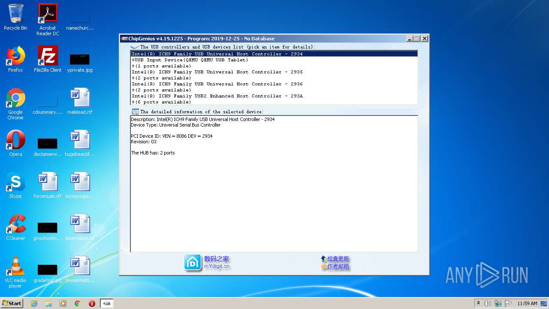Select the hugebeautif document icon

tap(80, 143)
